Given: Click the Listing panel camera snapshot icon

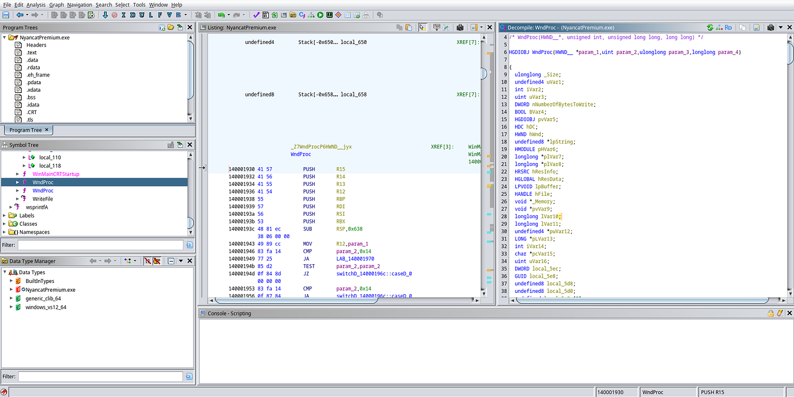Looking at the screenshot, I should 460,27.
